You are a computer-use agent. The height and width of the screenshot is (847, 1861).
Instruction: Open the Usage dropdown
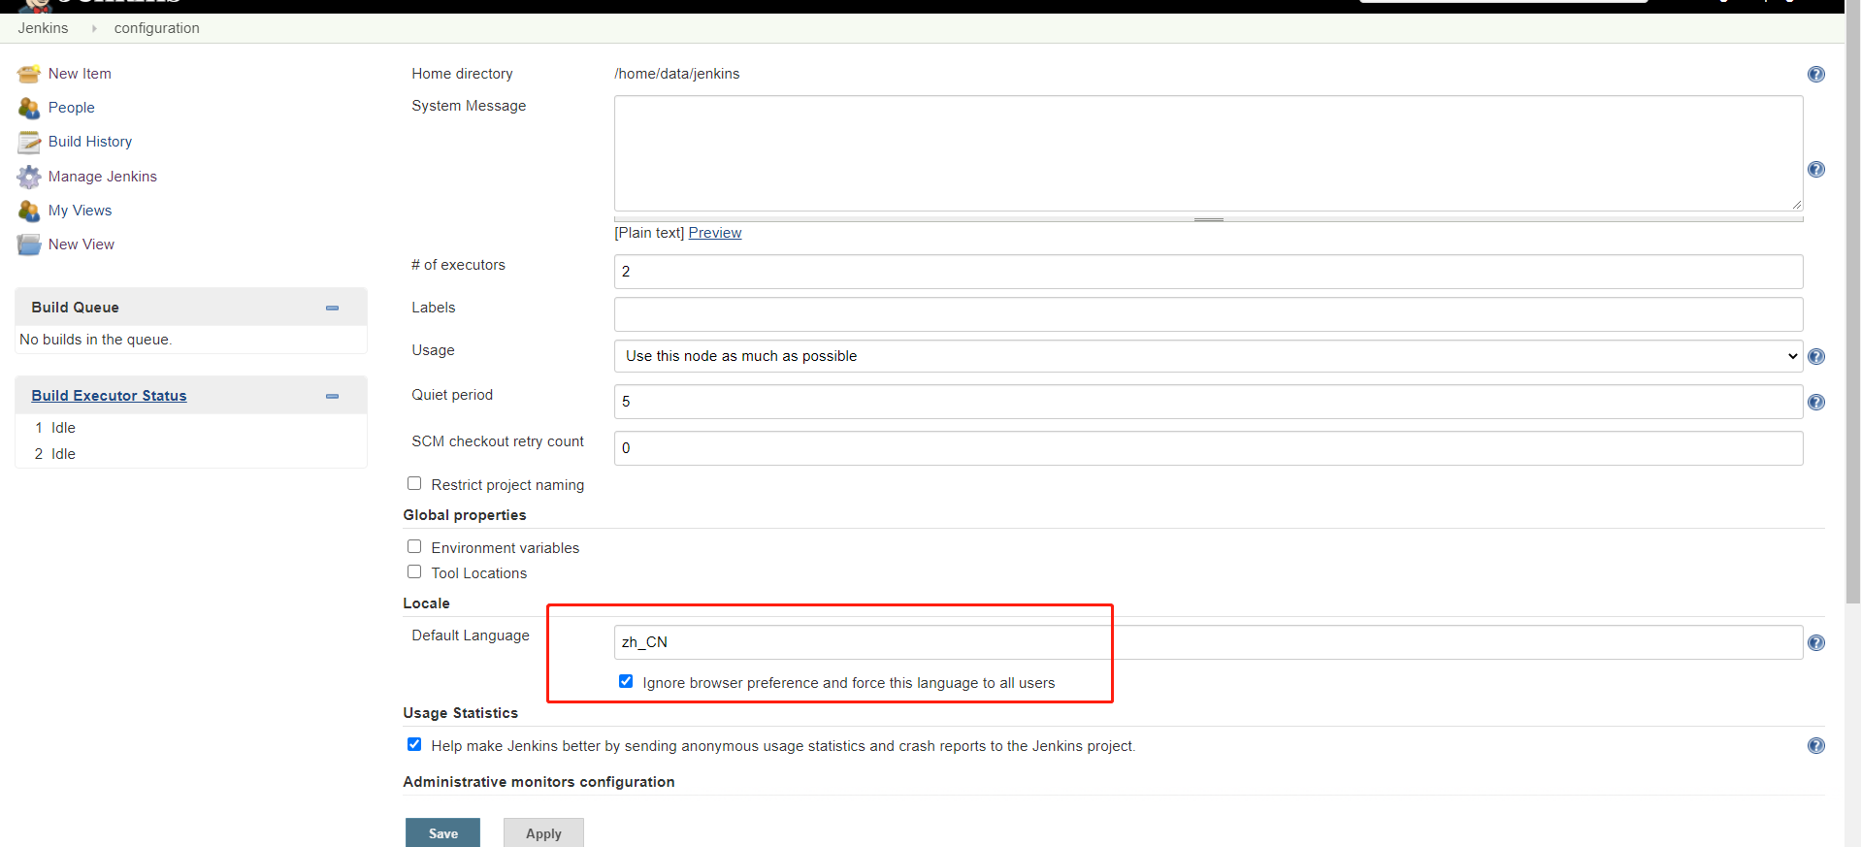[1208, 356]
